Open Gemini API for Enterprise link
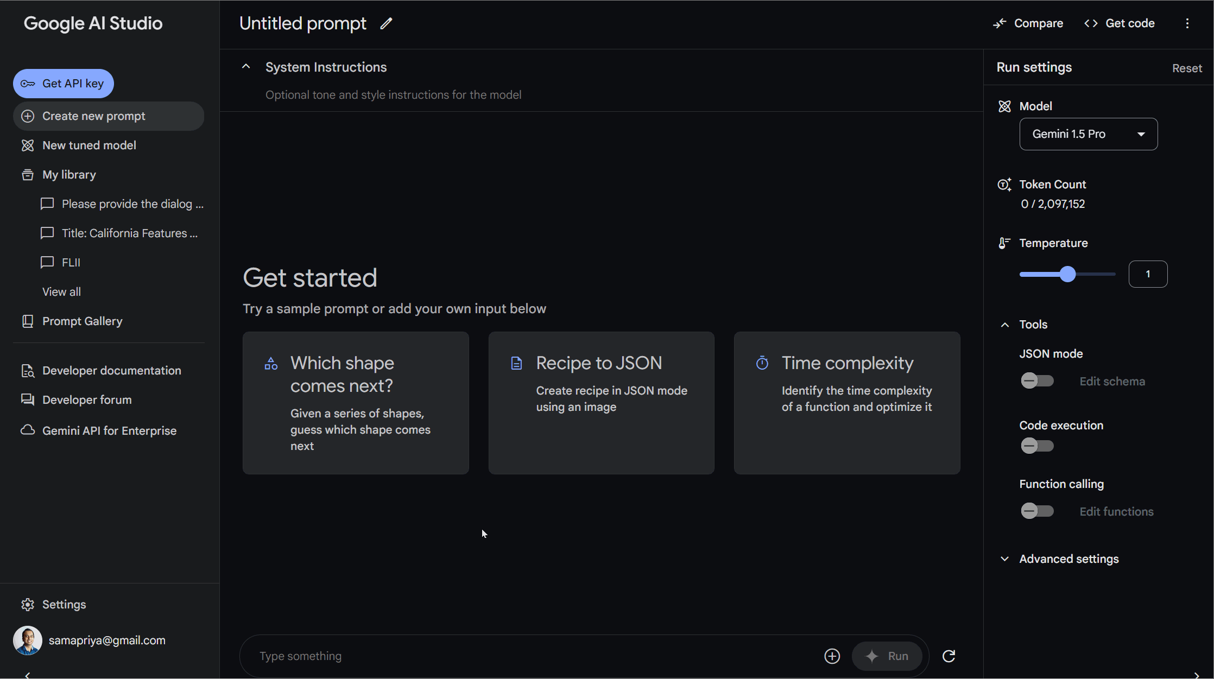 pos(109,430)
